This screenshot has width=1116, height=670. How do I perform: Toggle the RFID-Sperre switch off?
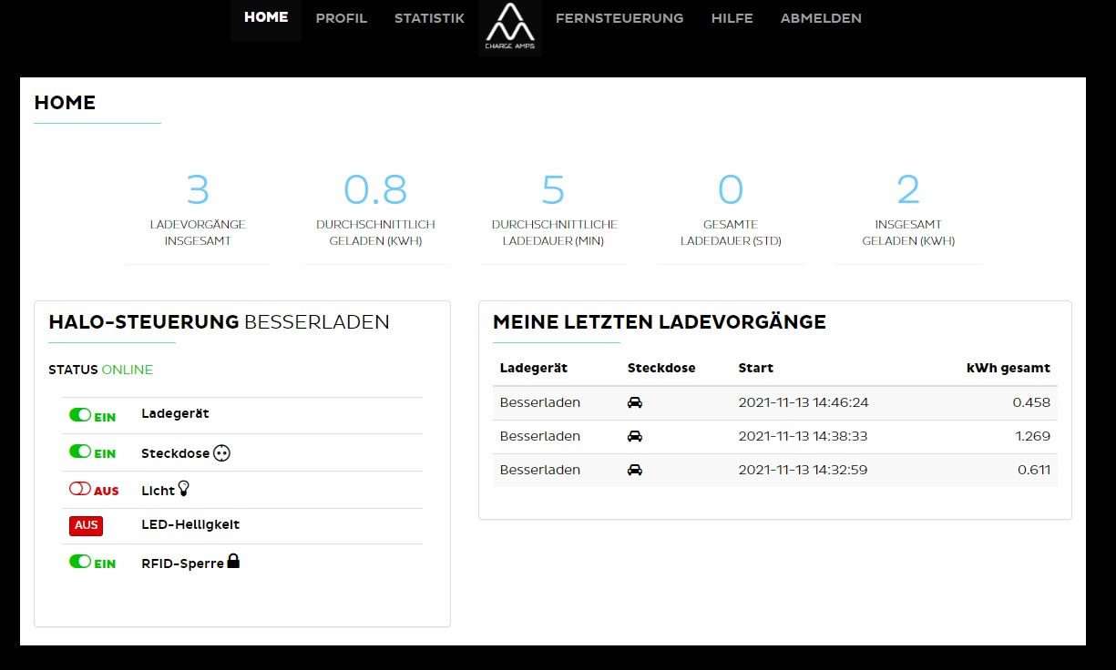(x=80, y=562)
